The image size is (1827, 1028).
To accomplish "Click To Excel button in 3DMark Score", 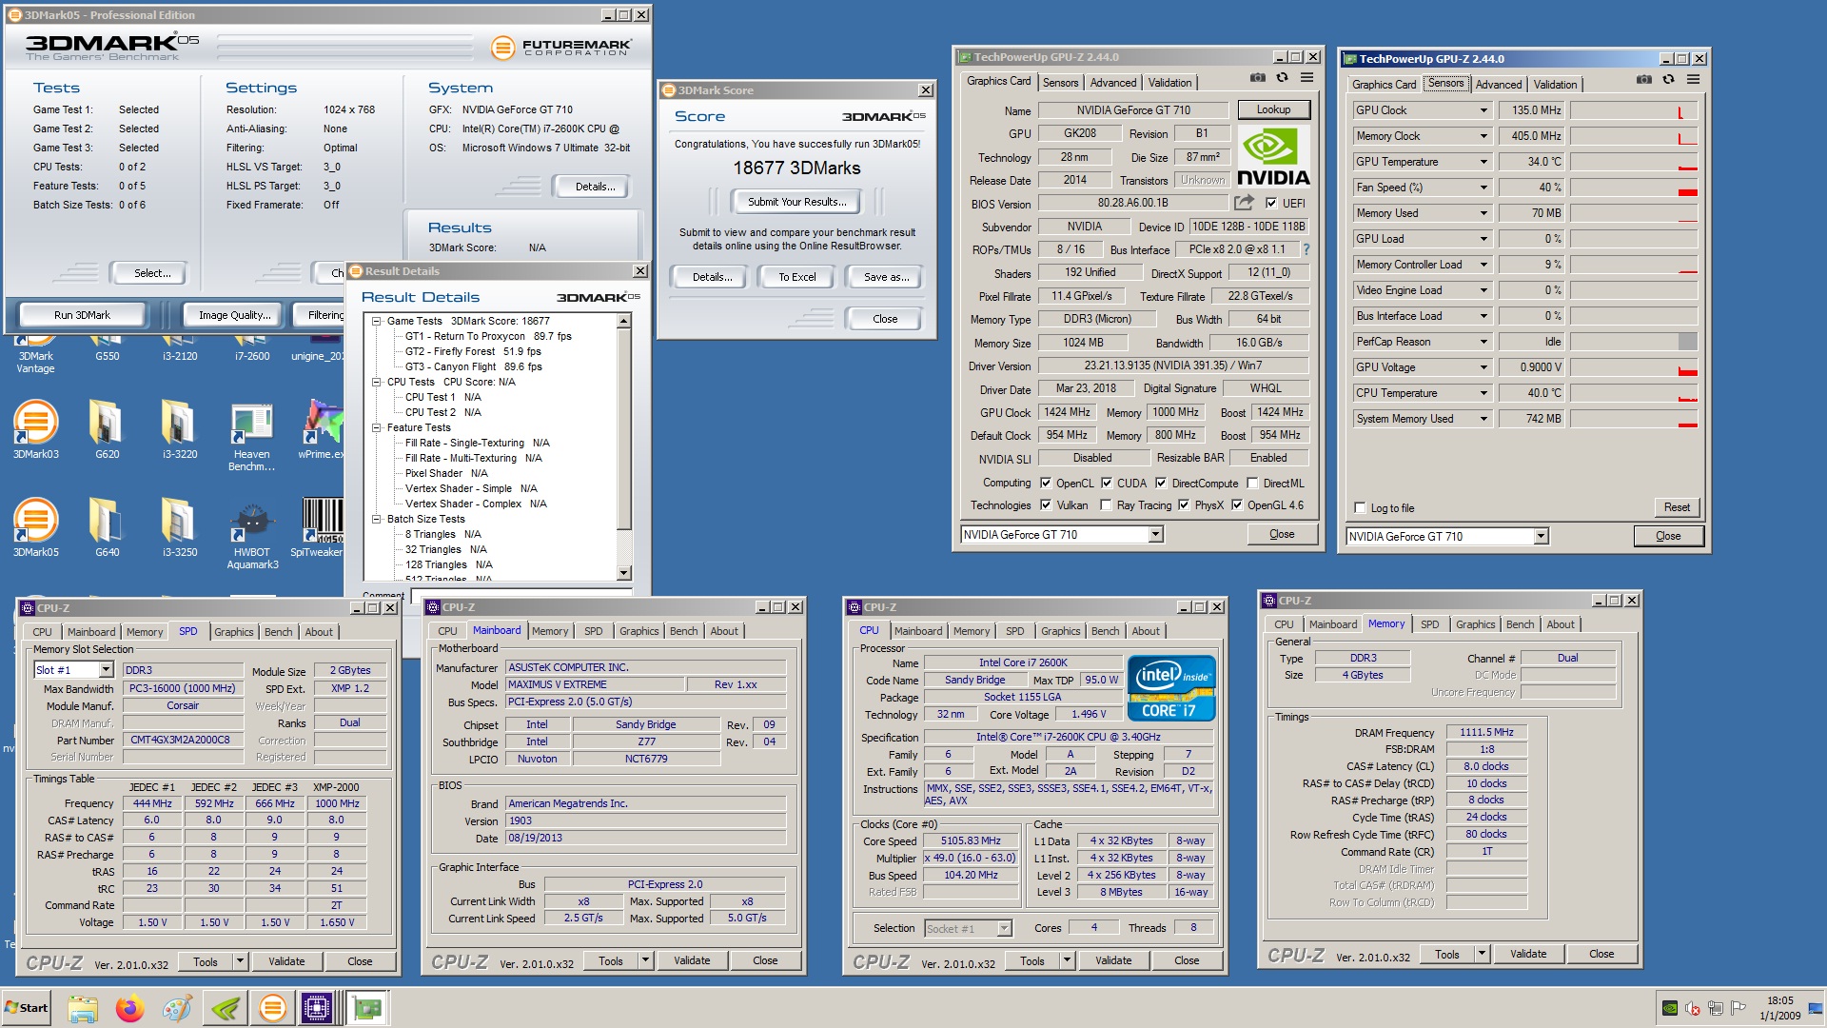I will click(x=796, y=277).
